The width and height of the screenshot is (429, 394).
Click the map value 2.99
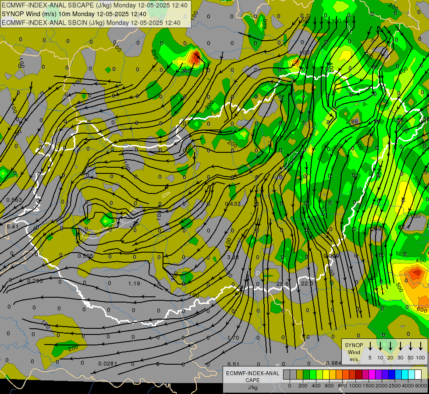[x=352, y=121]
